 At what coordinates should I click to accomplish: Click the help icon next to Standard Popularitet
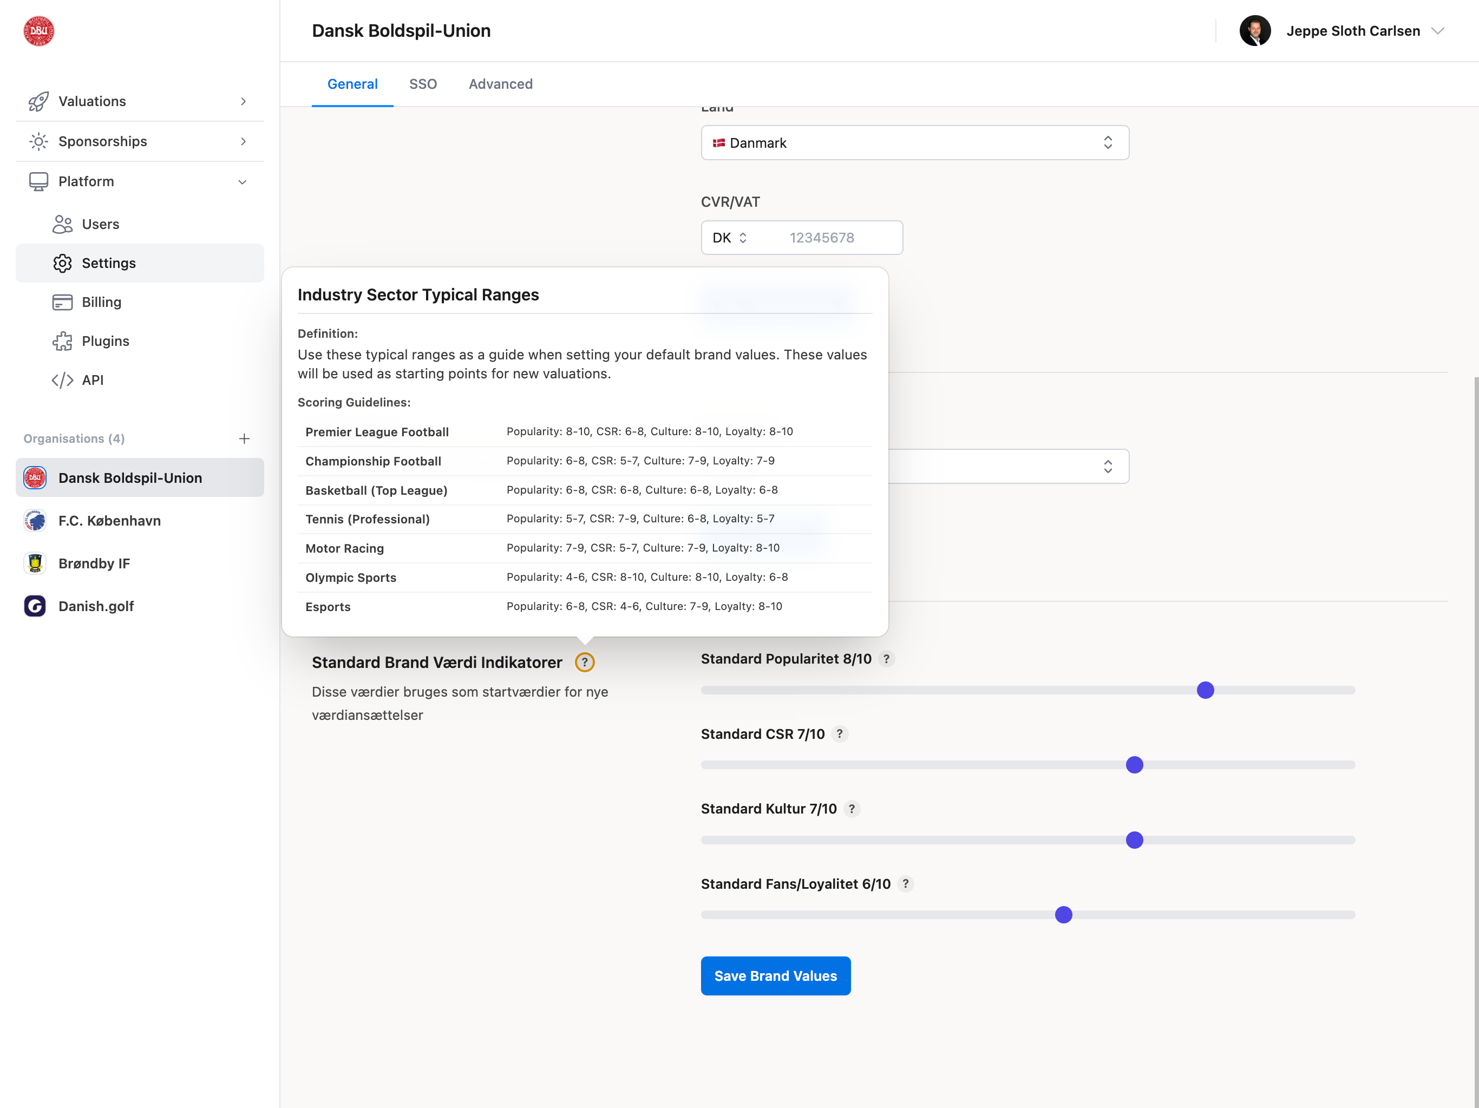pyautogui.click(x=886, y=659)
